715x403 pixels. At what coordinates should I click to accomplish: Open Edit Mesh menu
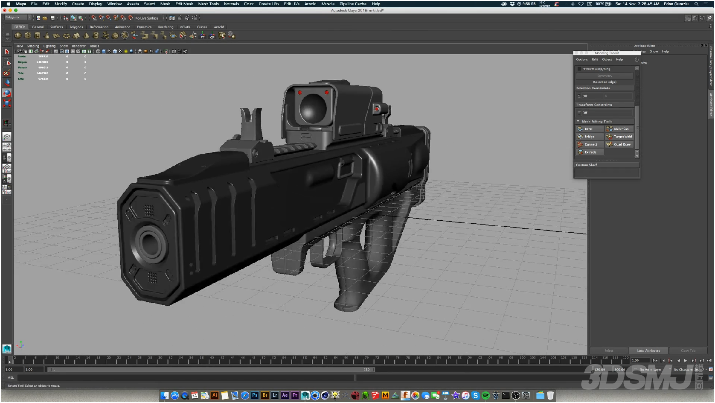point(184,4)
